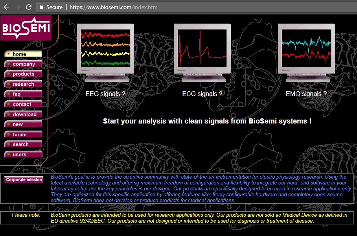
Task: Visit the forum page
Action: (23, 135)
